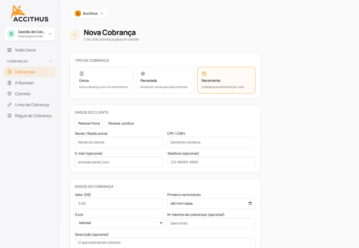Screen dimensions: 359x248
Task: Click the CPF / CNPJ input field
Action: point(211,142)
